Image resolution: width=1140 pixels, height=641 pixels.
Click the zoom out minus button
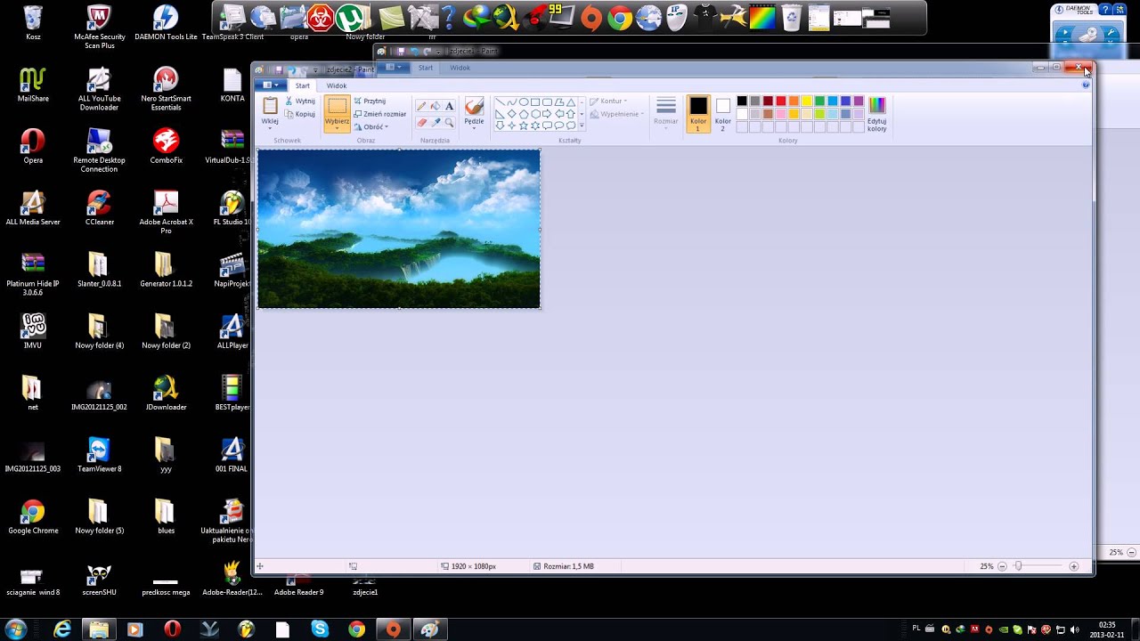tap(1002, 566)
